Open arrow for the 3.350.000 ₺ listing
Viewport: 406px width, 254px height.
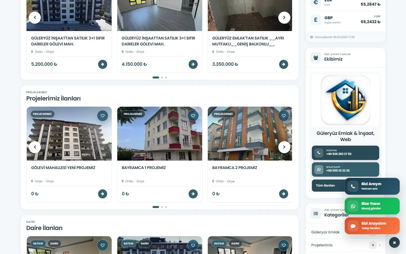[x=284, y=64]
